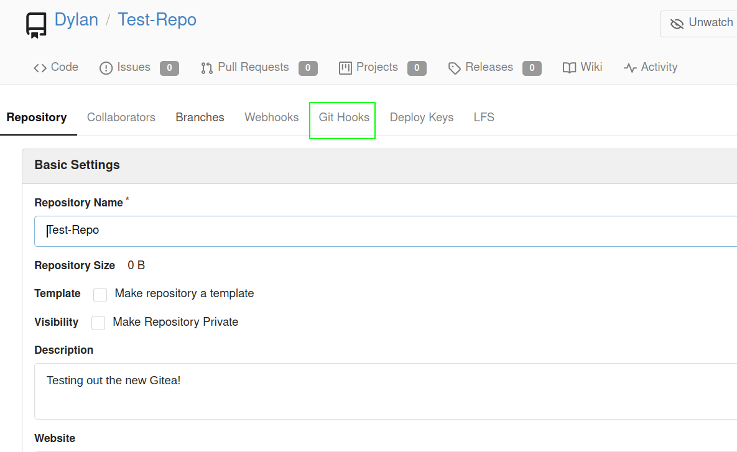Click the crossed-eye icon in Unwatch
The height and width of the screenshot is (452, 737).
[x=677, y=24]
